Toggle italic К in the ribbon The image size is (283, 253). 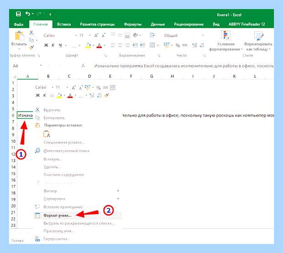point(53,45)
